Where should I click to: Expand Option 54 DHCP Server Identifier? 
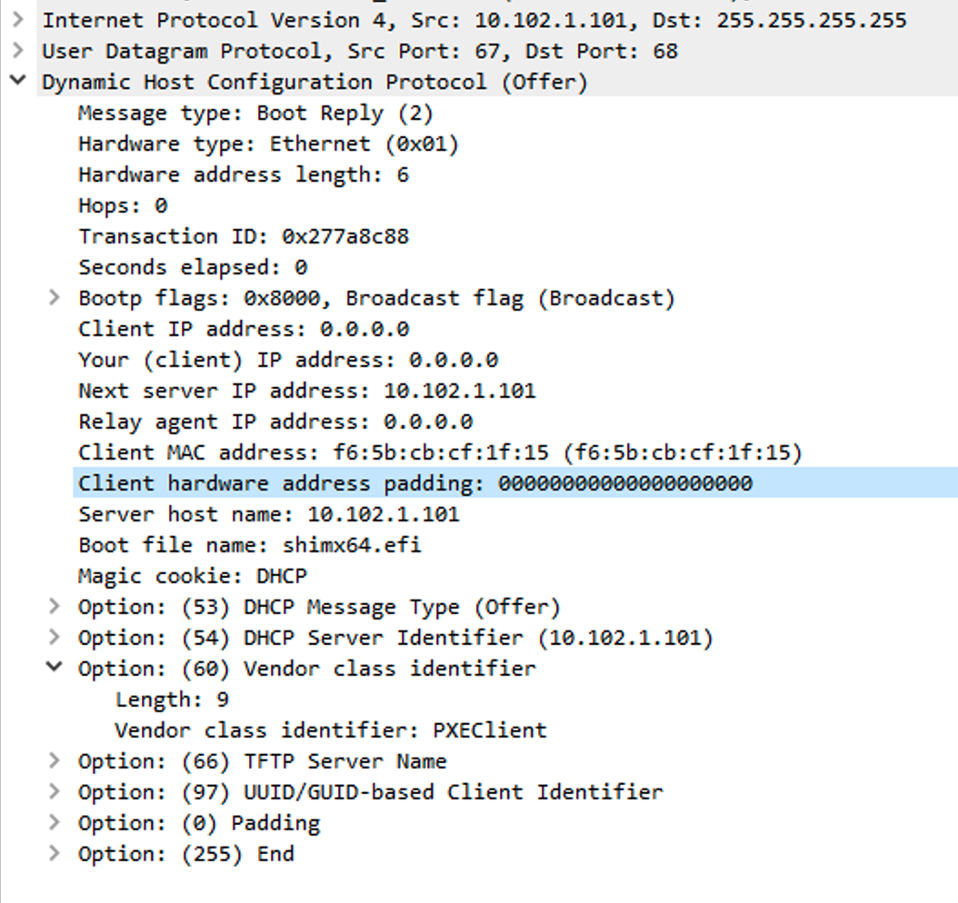point(55,638)
